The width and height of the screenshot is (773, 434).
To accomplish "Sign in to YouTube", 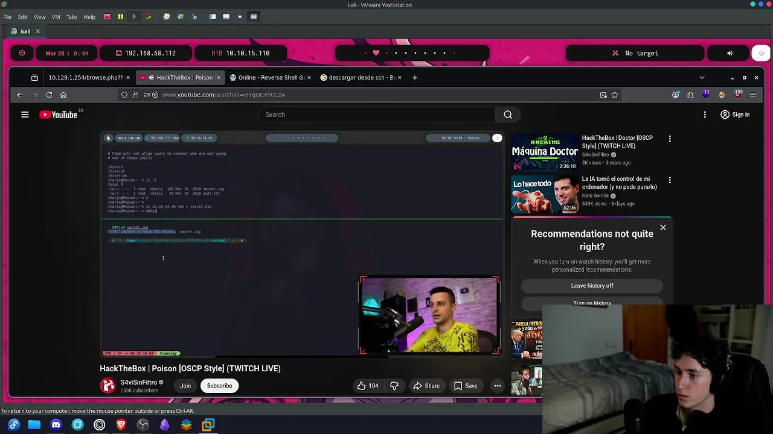I will click(734, 115).
